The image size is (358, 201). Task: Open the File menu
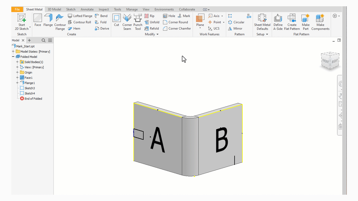(17, 9)
